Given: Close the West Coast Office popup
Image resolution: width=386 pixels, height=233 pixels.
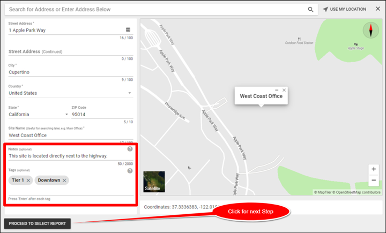Looking at the screenshot, I should coord(284,90).
